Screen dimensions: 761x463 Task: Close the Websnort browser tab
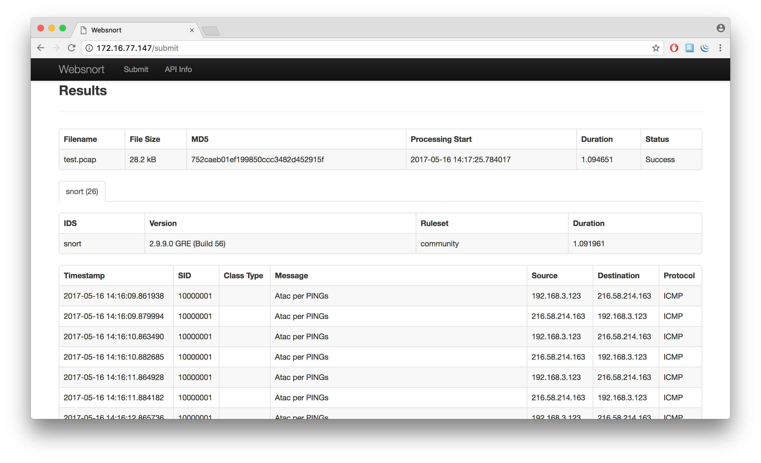click(192, 30)
